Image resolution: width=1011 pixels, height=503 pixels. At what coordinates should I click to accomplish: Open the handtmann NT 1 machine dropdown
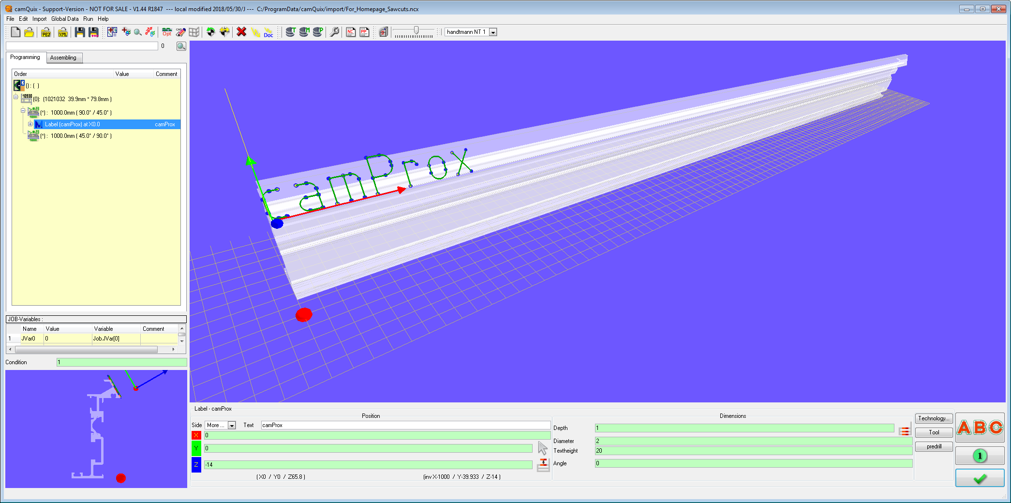493,32
